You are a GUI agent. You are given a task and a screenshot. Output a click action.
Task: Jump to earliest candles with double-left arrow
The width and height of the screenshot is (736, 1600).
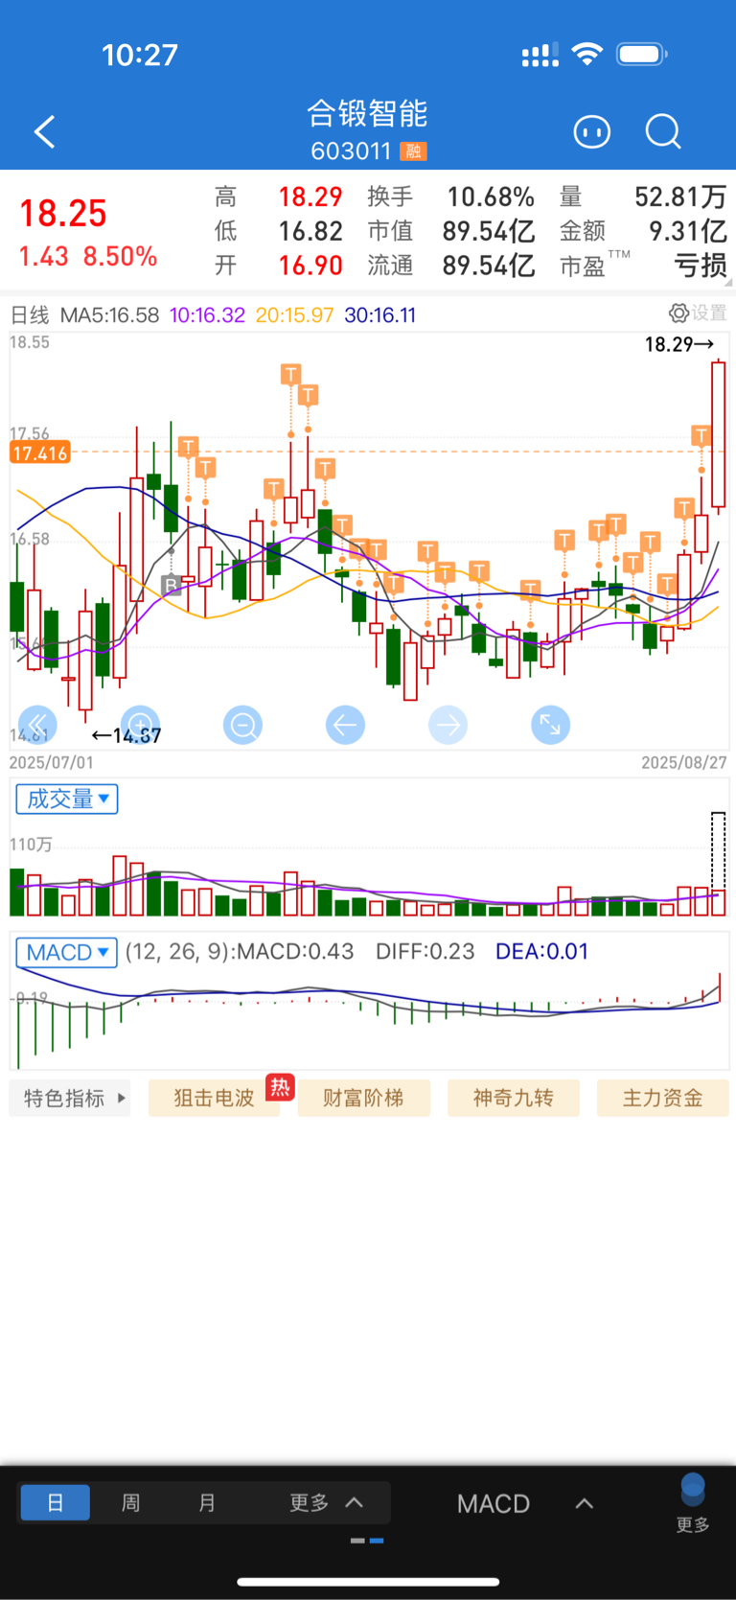pos(38,725)
